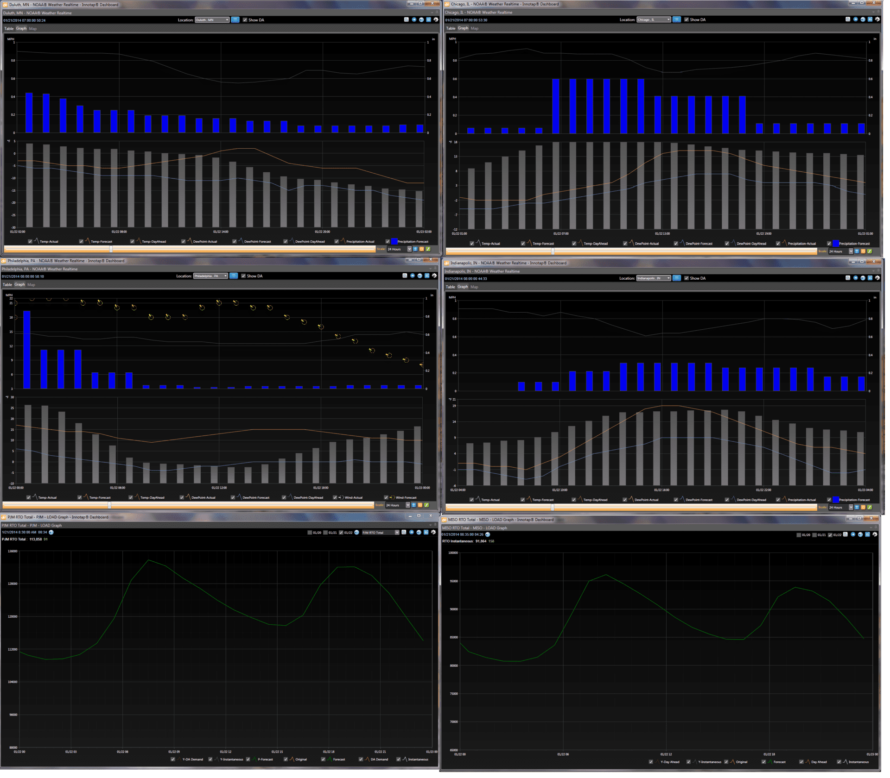Uncheck the 01/22 checkbox in MISO window
890x778 pixels.
click(830, 535)
